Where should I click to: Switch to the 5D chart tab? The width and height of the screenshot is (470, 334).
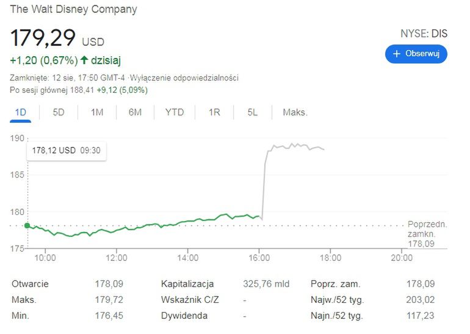coord(59,112)
